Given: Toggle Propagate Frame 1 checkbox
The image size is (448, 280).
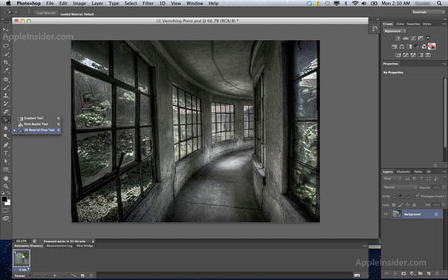Looking at the screenshot, I should pos(417,196).
